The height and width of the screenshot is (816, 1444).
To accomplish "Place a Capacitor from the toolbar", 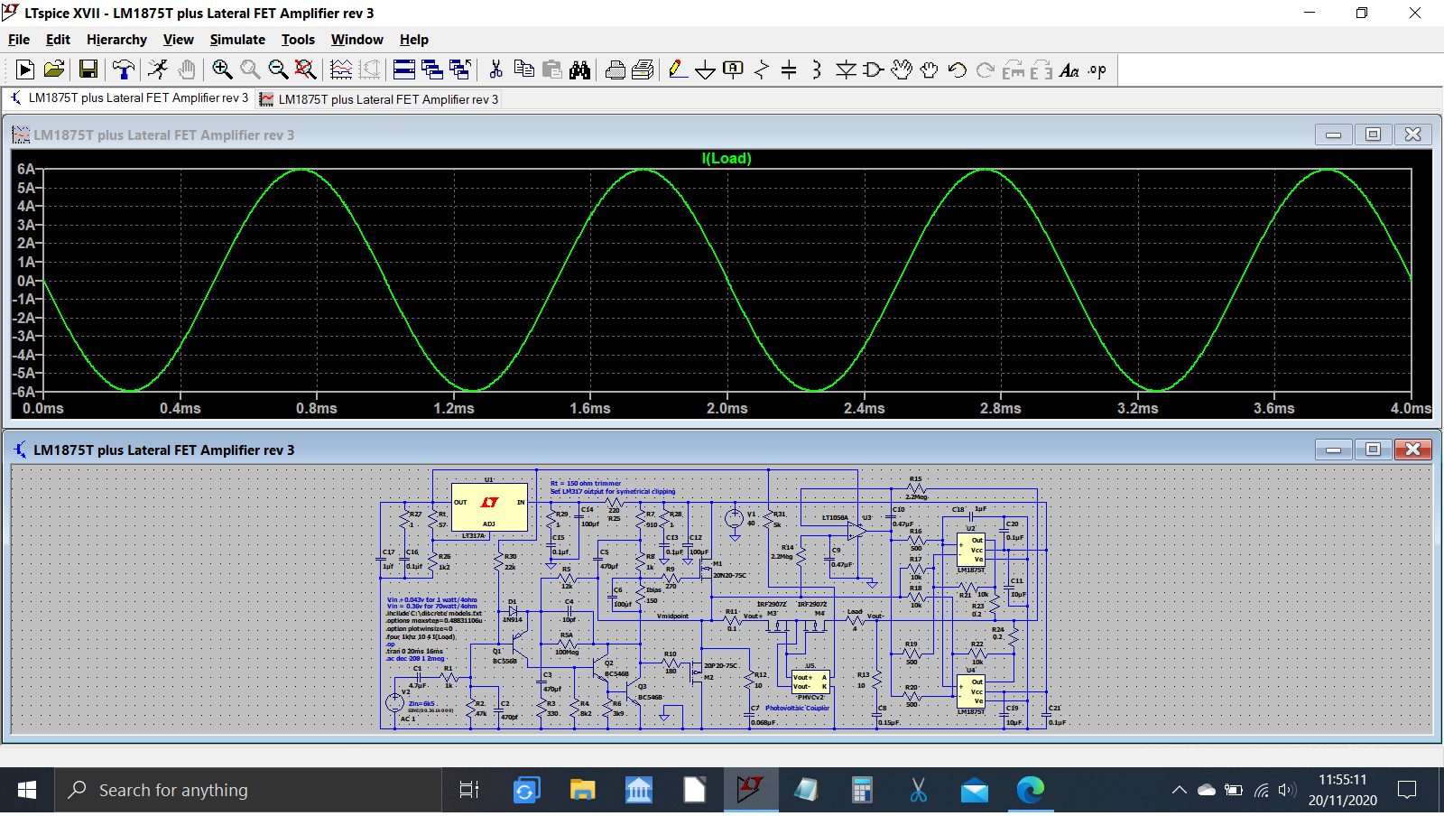I will (x=789, y=70).
